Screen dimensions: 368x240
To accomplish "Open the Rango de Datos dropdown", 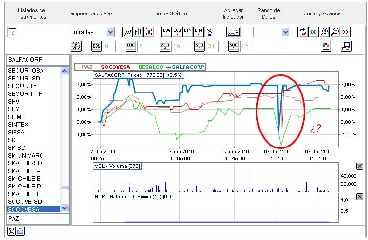I will [x=271, y=32].
